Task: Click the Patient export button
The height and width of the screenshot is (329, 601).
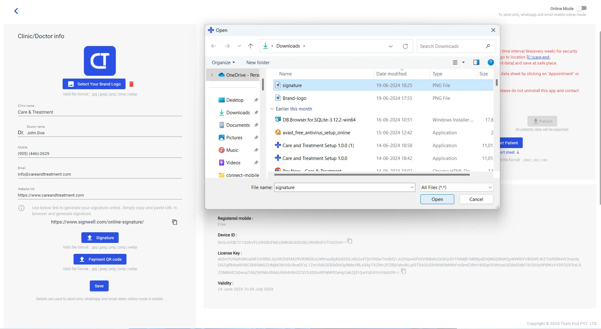Action: point(542,121)
